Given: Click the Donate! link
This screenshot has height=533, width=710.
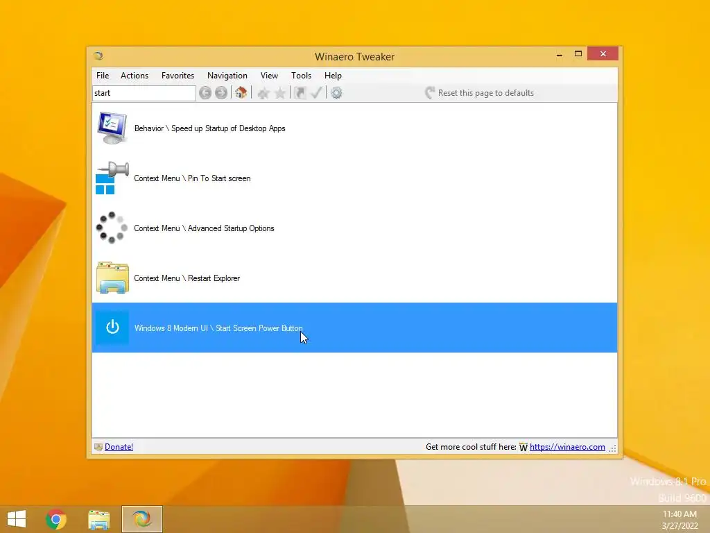Looking at the screenshot, I should click(x=119, y=447).
